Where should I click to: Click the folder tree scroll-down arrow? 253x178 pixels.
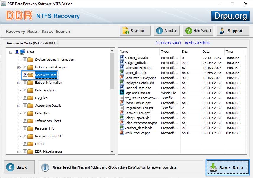pyautogui.click(x=112, y=151)
